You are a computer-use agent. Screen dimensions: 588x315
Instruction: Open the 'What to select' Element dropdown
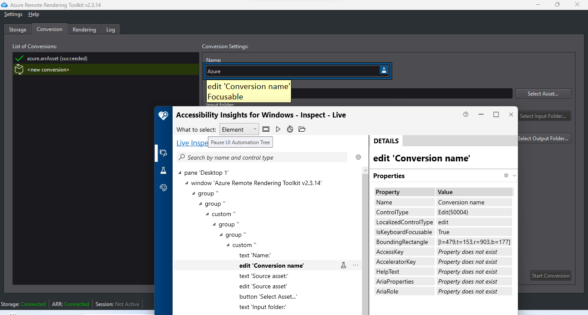[x=239, y=130]
